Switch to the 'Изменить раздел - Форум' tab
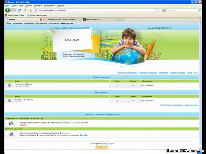The width and height of the screenshot is (206, 154). (63, 20)
